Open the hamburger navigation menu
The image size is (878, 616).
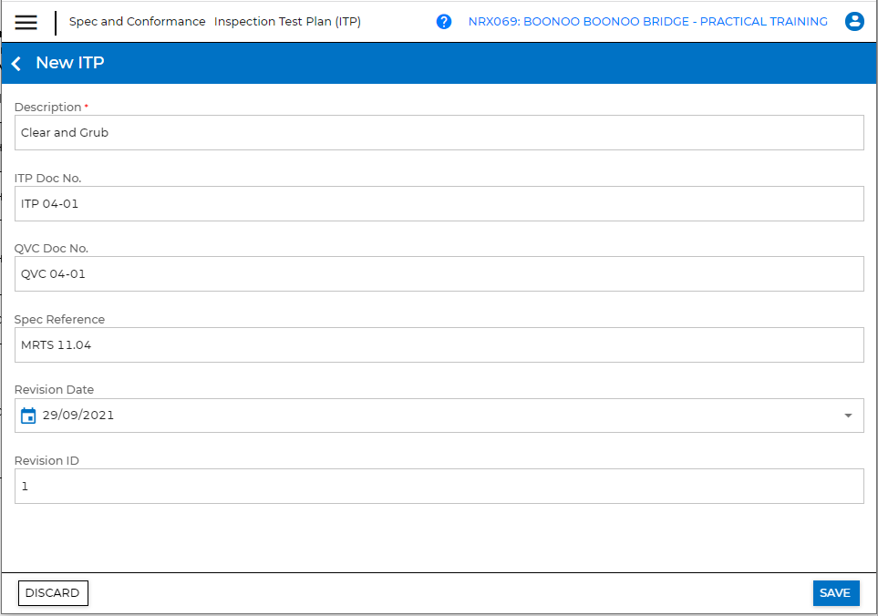click(26, 22)
